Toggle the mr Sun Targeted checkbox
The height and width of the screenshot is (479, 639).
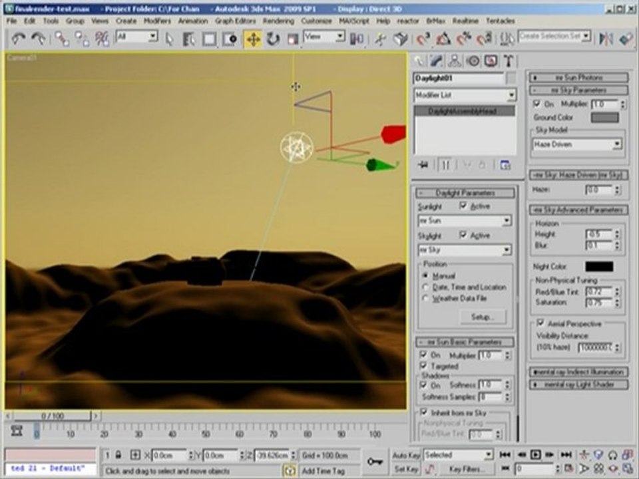click(x=423, y=366)
